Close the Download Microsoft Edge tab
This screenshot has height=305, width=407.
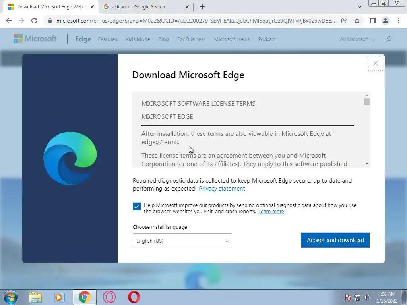tap(92, 7)
